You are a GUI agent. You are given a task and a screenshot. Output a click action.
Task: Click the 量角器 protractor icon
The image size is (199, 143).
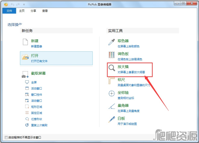tap(112, 106)
